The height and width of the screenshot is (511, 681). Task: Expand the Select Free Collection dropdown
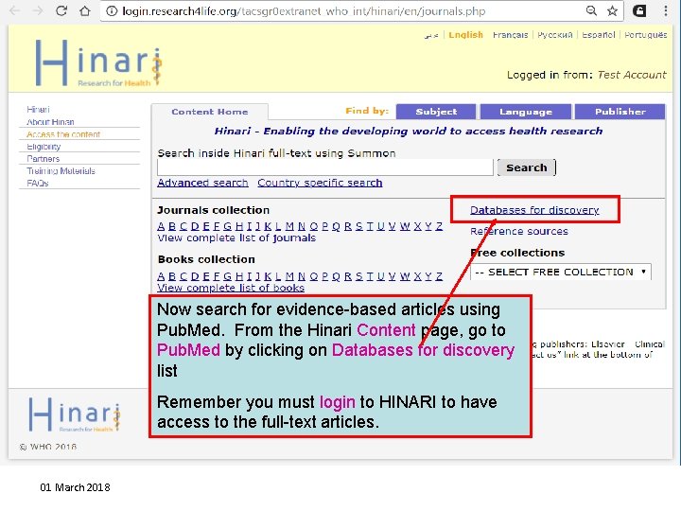coord(561,272)
